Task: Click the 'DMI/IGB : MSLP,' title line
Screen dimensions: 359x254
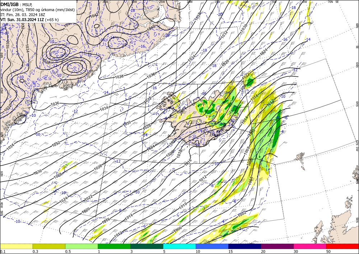Action: pyautogui.click(x=17, y=4)
